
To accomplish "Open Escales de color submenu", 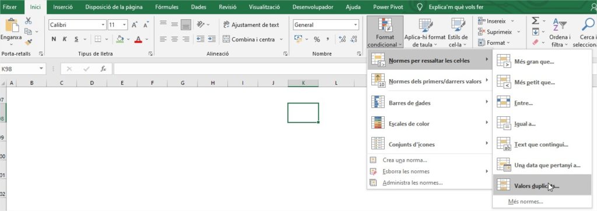I will pos(430,123).
